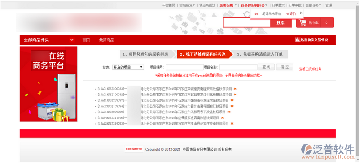Expand the 待处理采购任务 menu
The image size is (359, 164).
tap(254, 5)
